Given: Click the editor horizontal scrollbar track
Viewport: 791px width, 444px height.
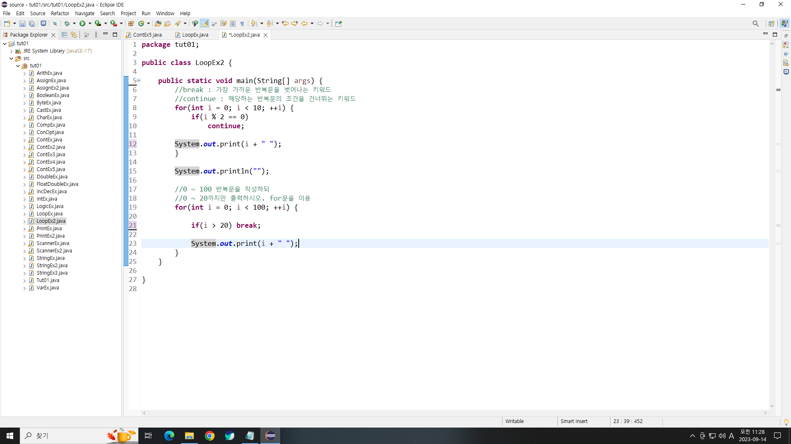Looking at the screenshot, I should click(453, 413).
